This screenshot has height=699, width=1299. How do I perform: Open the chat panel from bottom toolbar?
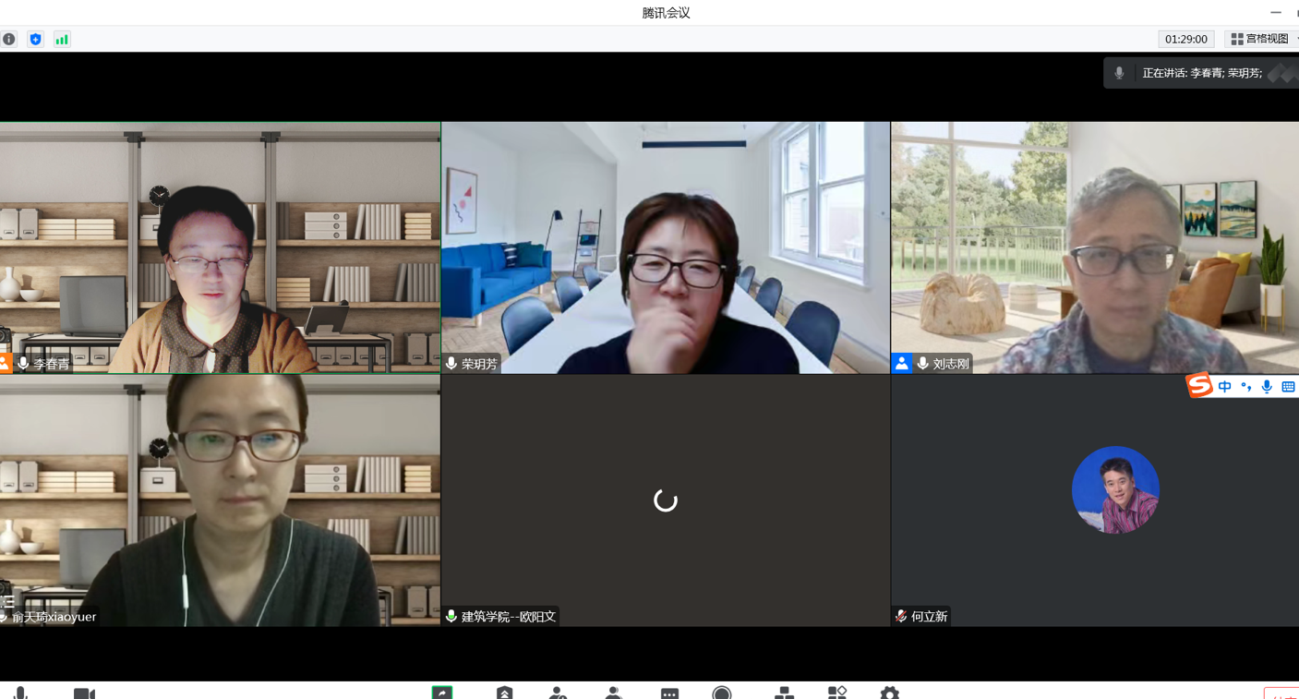669,693
